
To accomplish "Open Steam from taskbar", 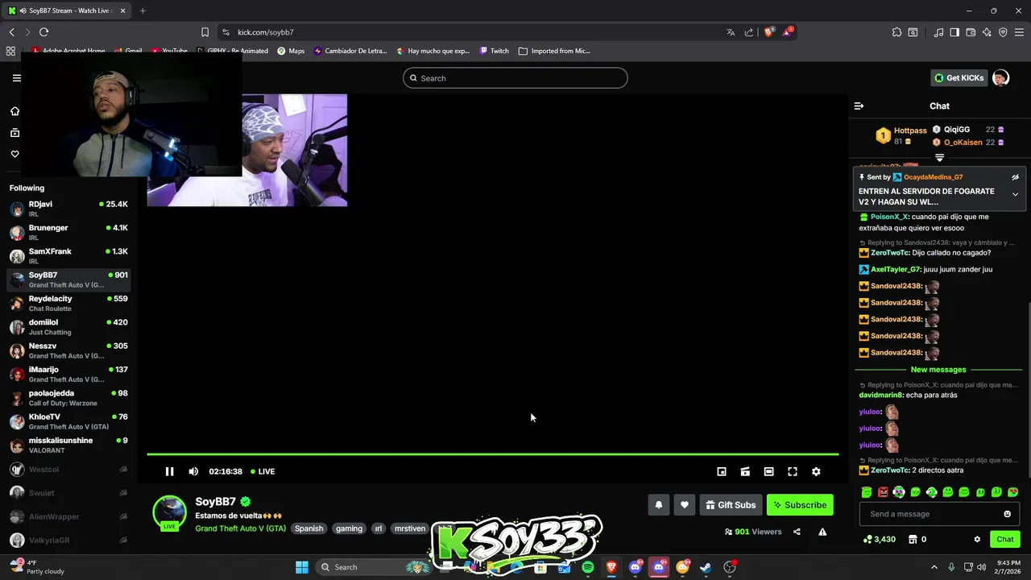I will tap(706, 567).
